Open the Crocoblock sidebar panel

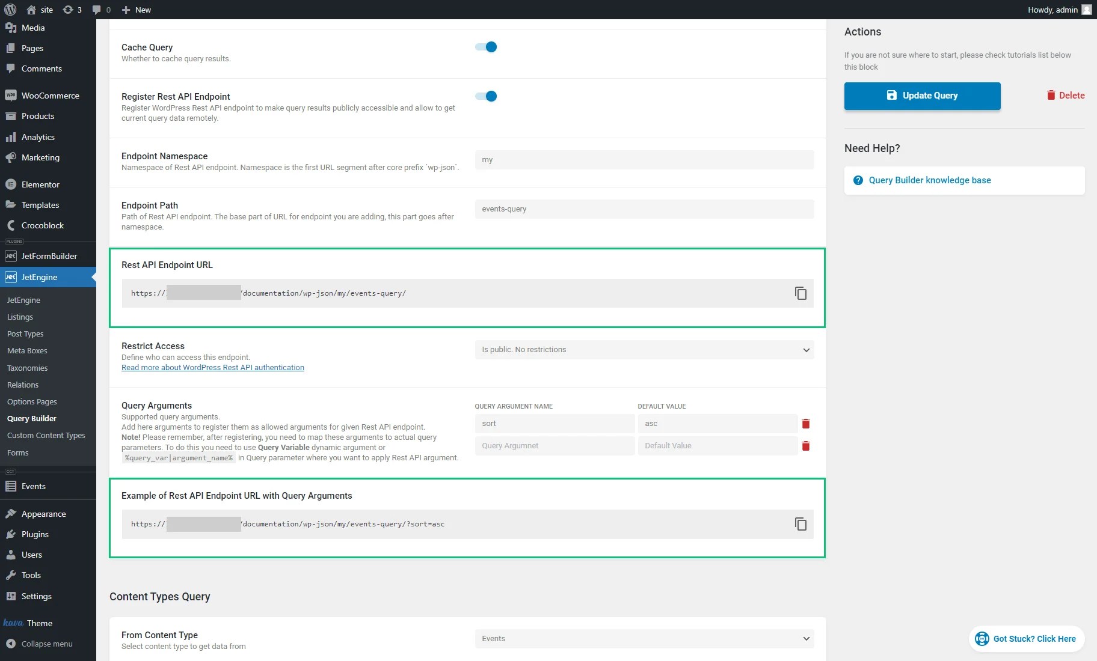point(42,225)
